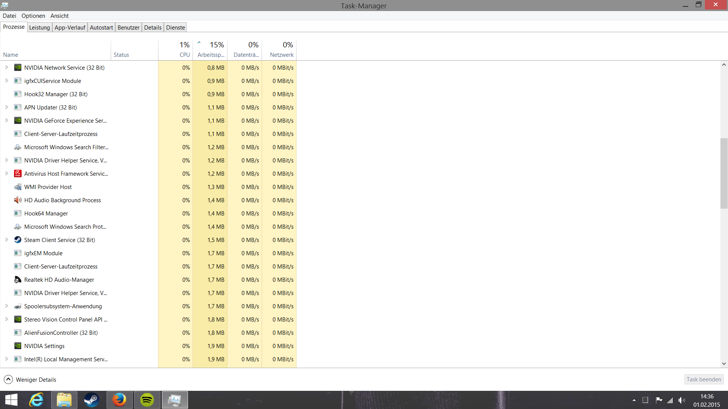Image resolution: width=728 pixels, height=409 pixels.
Task: Click the HD Audio Background Process speaker icon
Action: [x=17, y=200]
